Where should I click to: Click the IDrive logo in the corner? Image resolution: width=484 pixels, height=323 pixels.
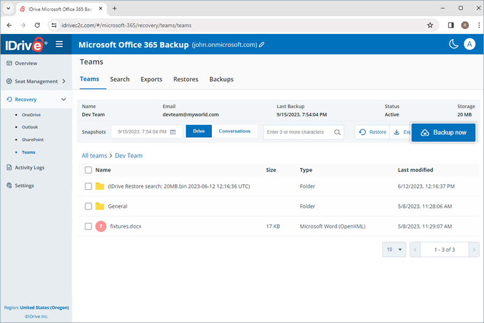[x=24, y=44]
